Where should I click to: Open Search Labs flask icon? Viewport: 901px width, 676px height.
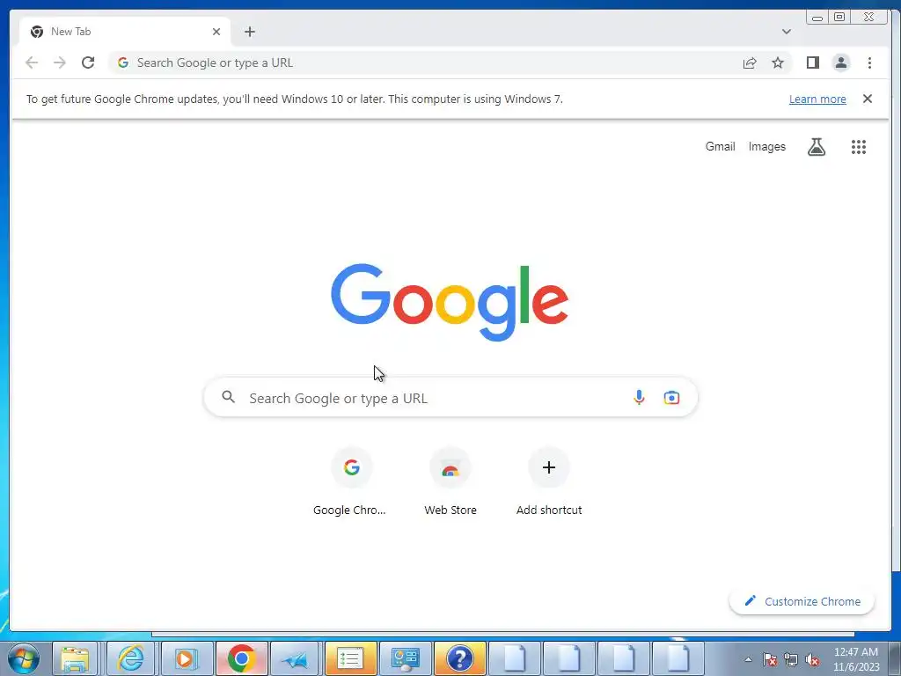[x=816, y=147]
